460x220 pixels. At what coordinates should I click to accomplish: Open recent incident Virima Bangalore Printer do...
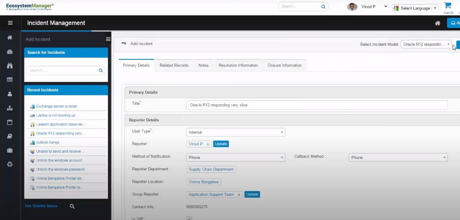(60, 178)
